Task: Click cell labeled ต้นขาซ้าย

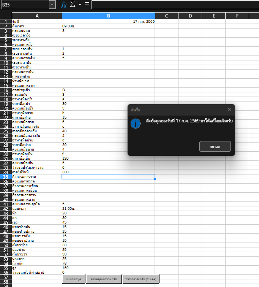Action: 37,245
